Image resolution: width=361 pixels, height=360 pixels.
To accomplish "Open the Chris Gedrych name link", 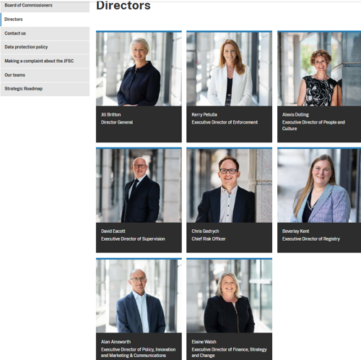I will coord(205,231).
